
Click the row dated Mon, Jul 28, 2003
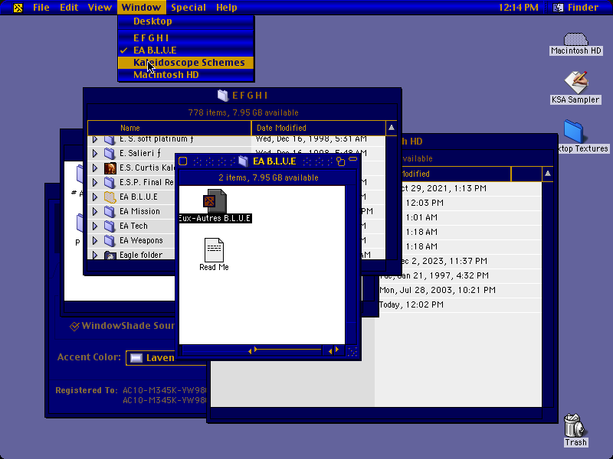pos(460,291)
